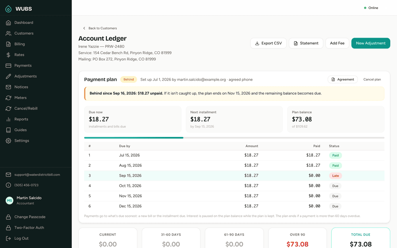Screen dimensions: 397x248
Task: Click the Plan balance $73.08 value
Action: coord(302,119)
